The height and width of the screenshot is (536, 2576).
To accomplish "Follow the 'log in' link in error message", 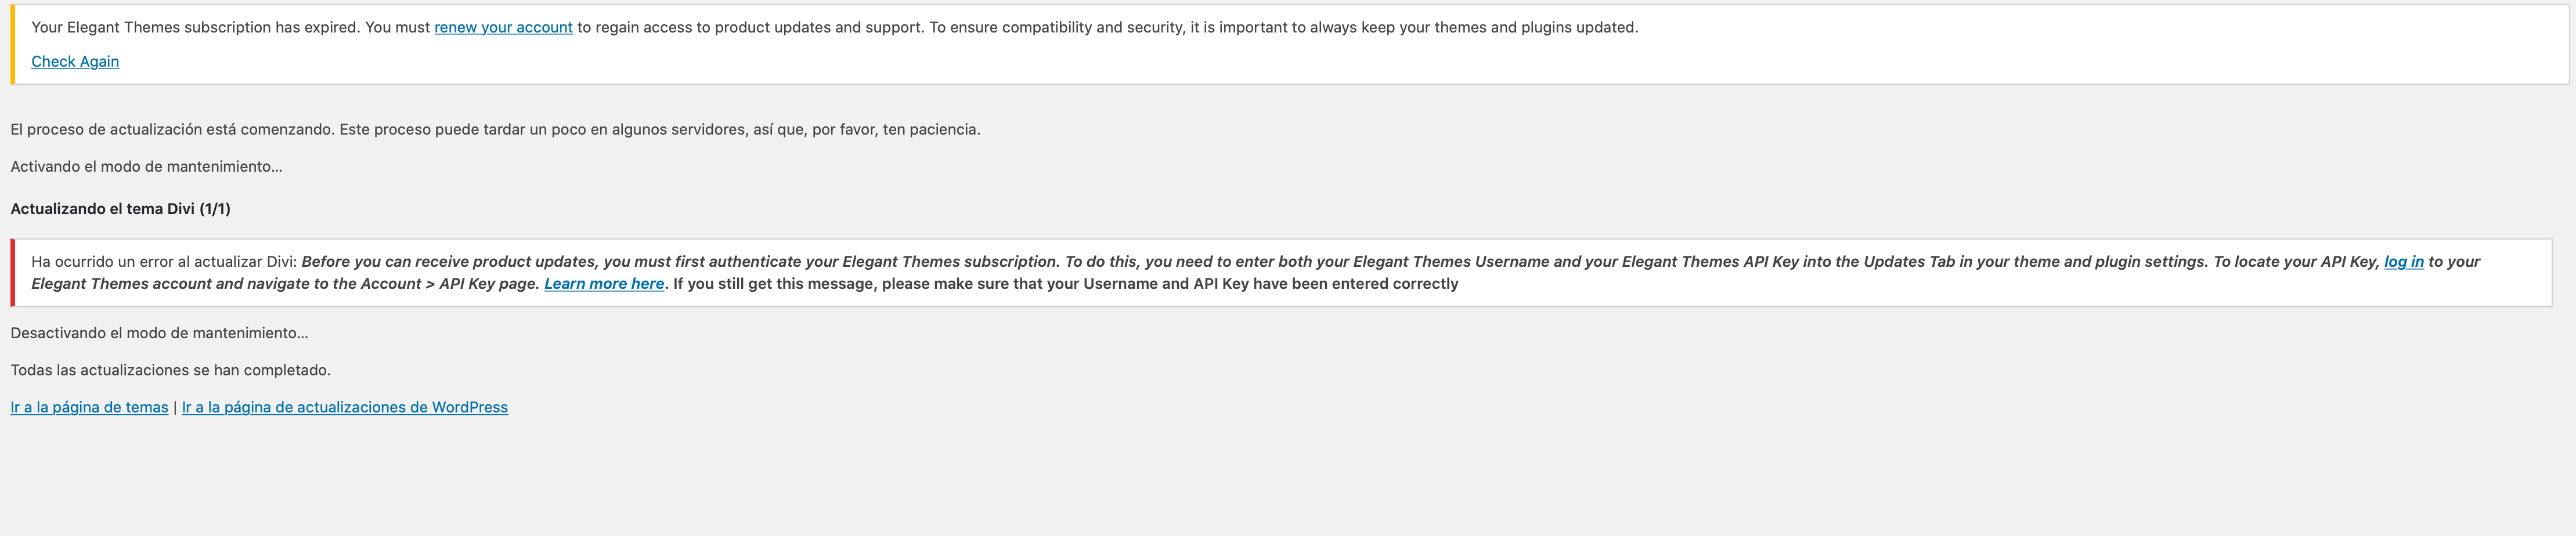I will (x=2403, y=261).
